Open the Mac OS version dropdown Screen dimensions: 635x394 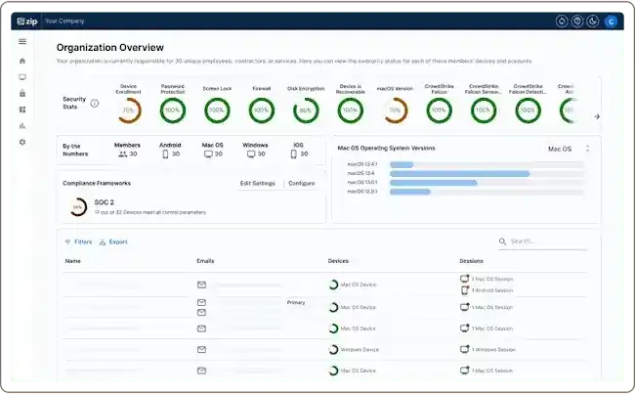tap(569, 149)
